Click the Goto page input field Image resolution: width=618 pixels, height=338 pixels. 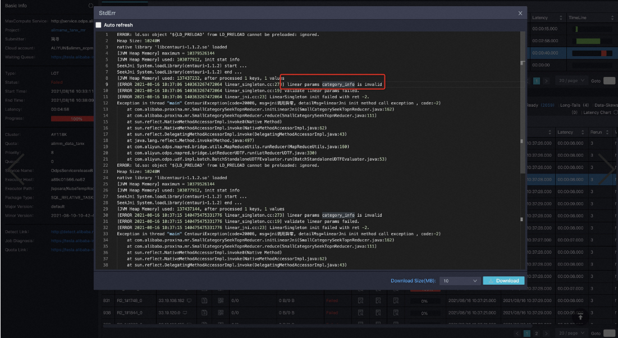coord(609,334)
